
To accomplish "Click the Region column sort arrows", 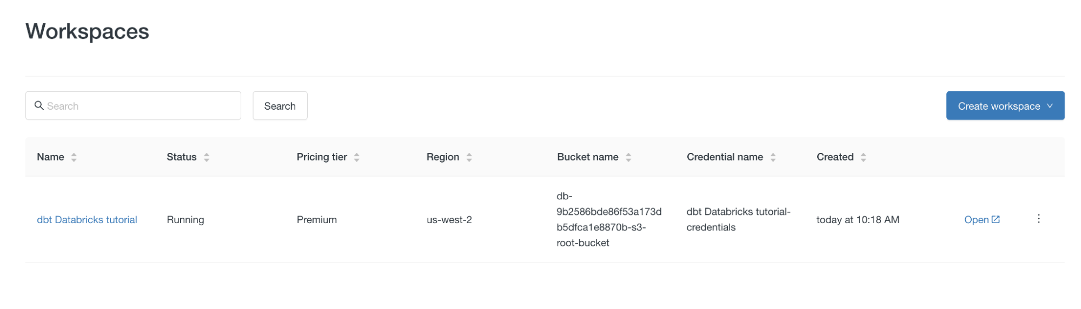I will click(x=469, y=157).
